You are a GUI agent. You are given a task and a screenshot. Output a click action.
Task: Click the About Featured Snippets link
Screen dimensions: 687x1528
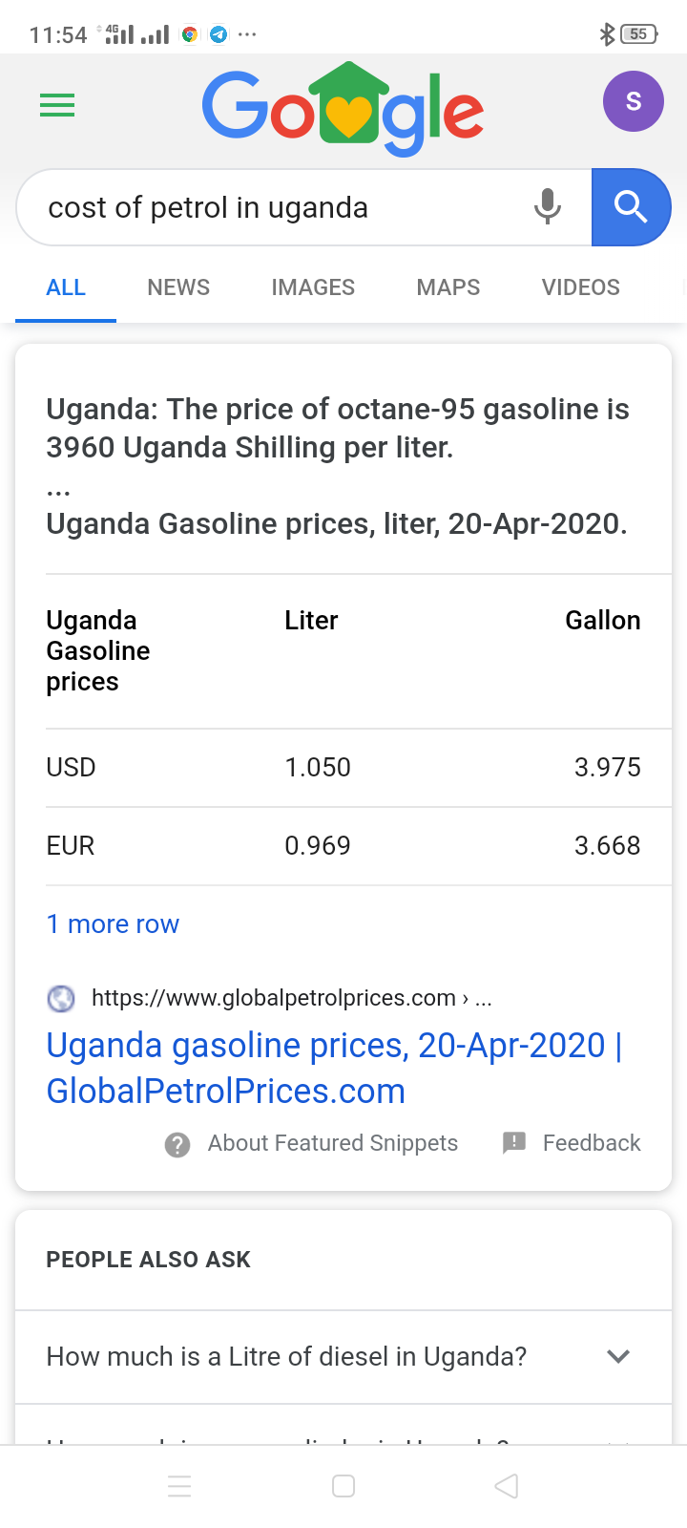(333, 1143)
